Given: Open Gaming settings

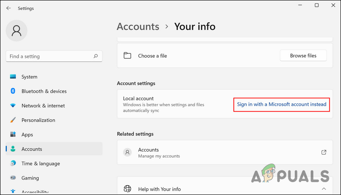Looking at the screenshot, I should [54, 178].
